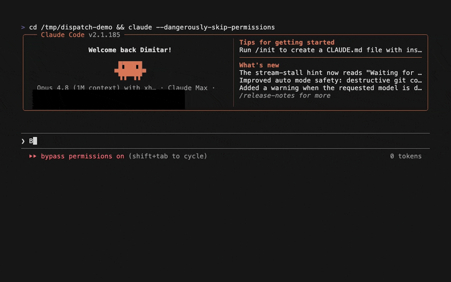Click the 'Claude Max' plan text

point(187,88)
